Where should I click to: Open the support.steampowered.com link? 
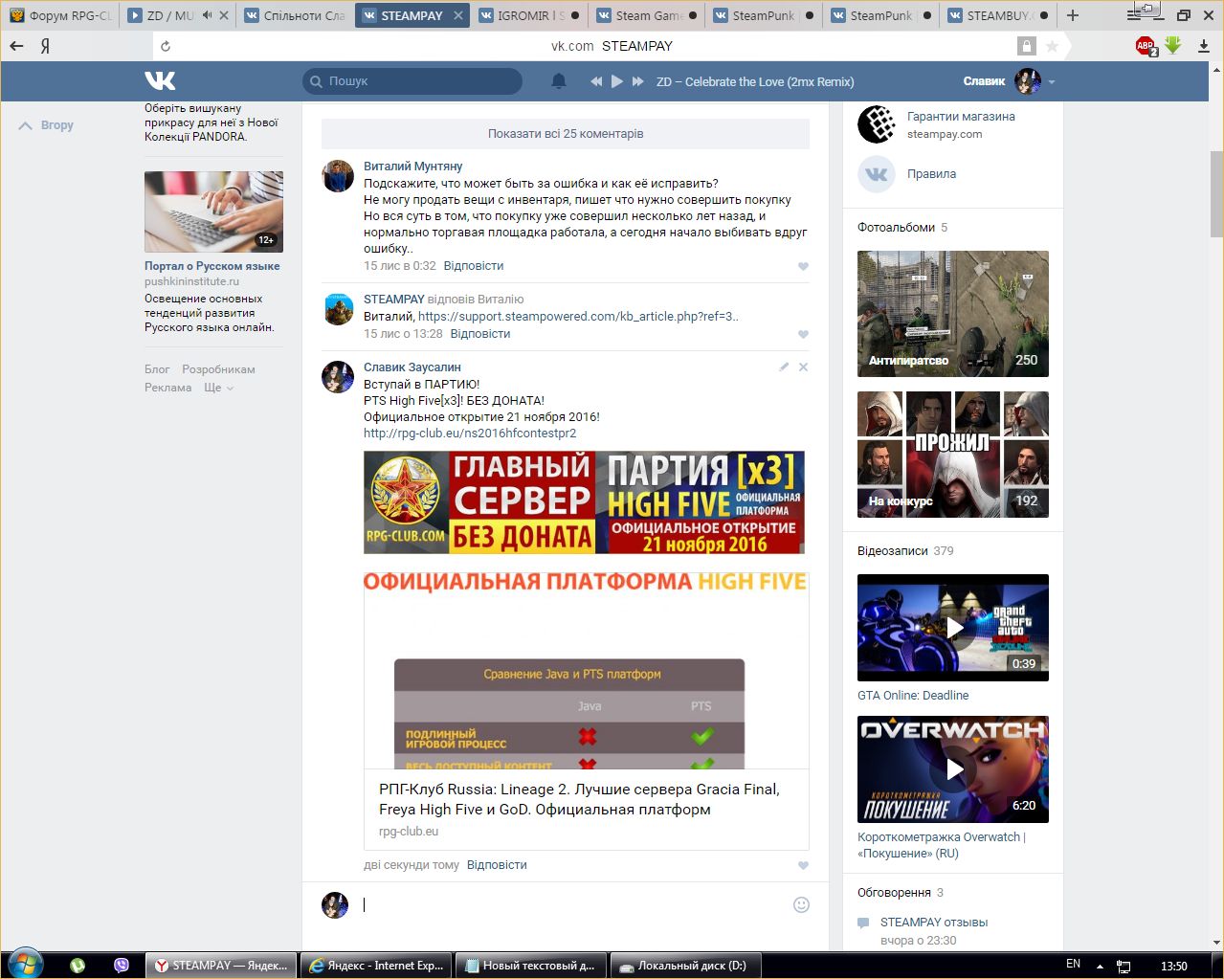click(578, 317)
